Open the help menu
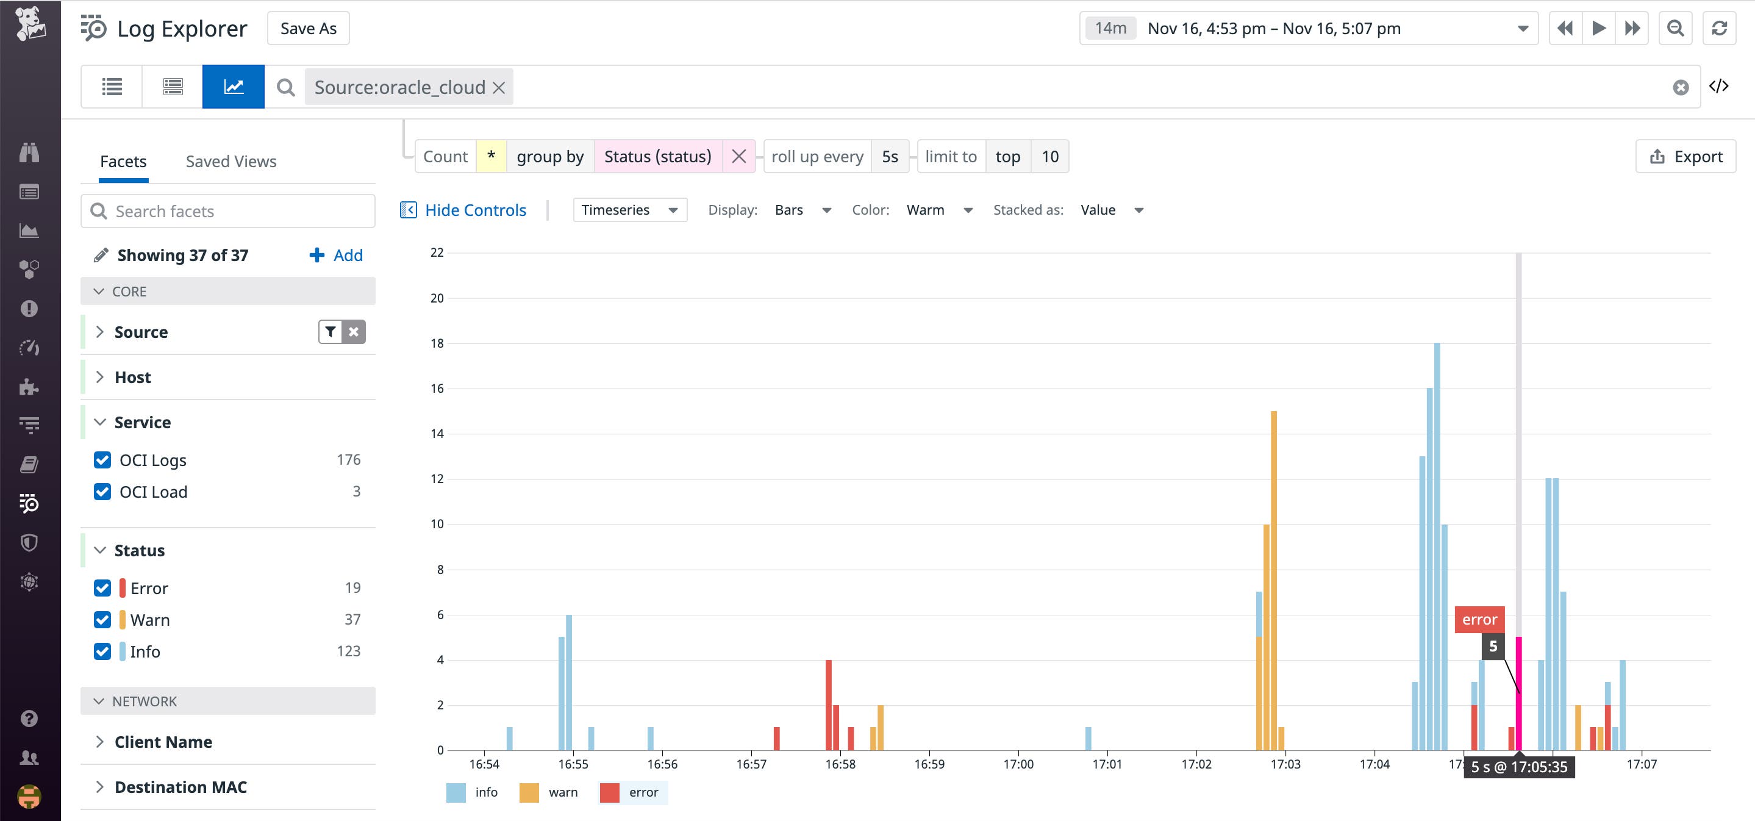 [30, 719]
